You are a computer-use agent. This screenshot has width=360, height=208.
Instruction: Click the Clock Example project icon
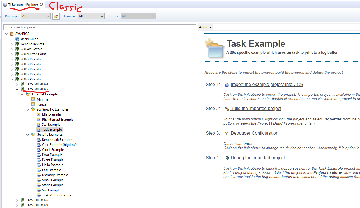tap(39, 150)
